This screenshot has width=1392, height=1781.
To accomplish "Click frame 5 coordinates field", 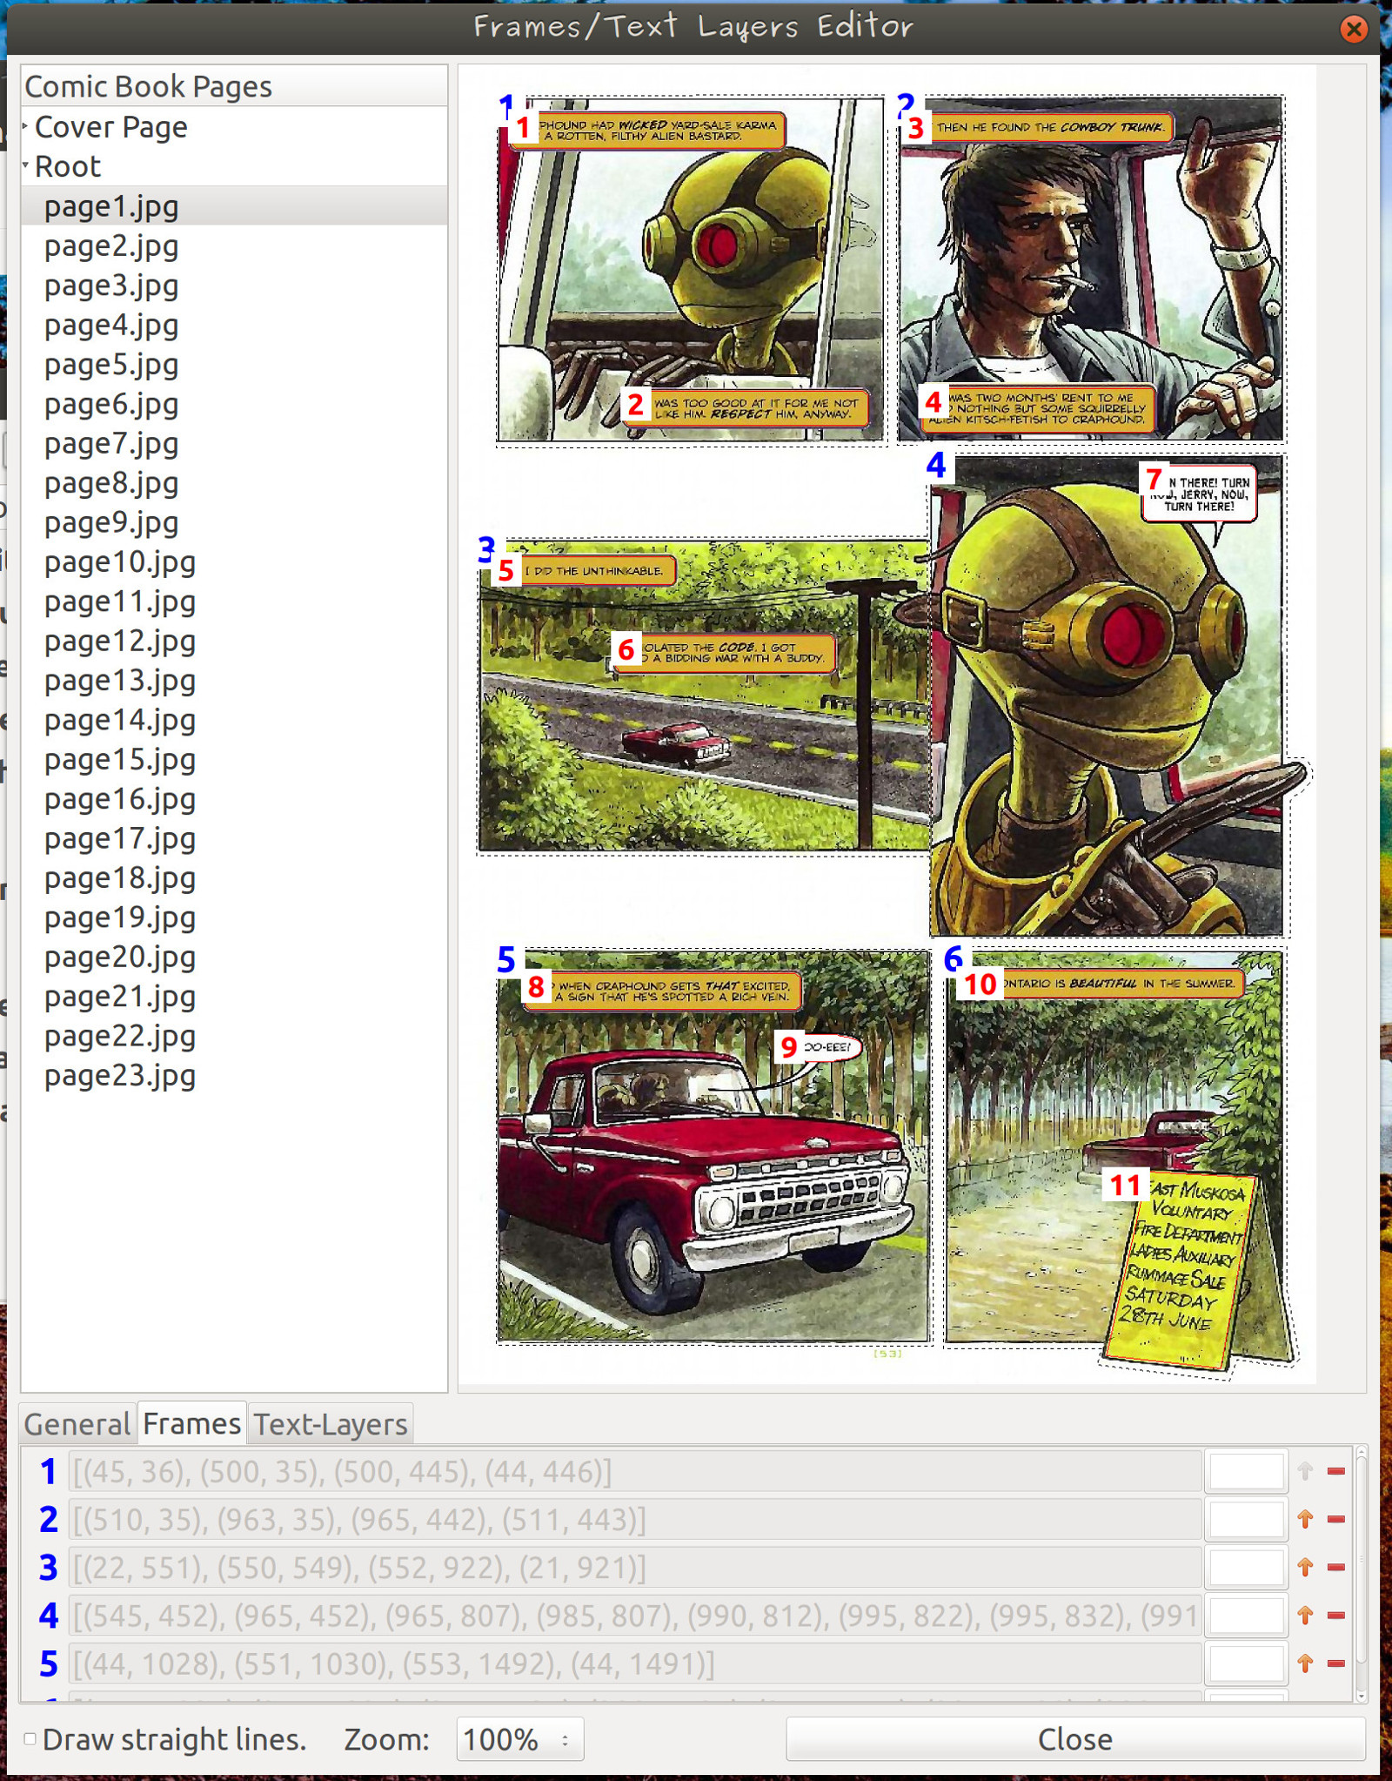I will pos(635,1663).
